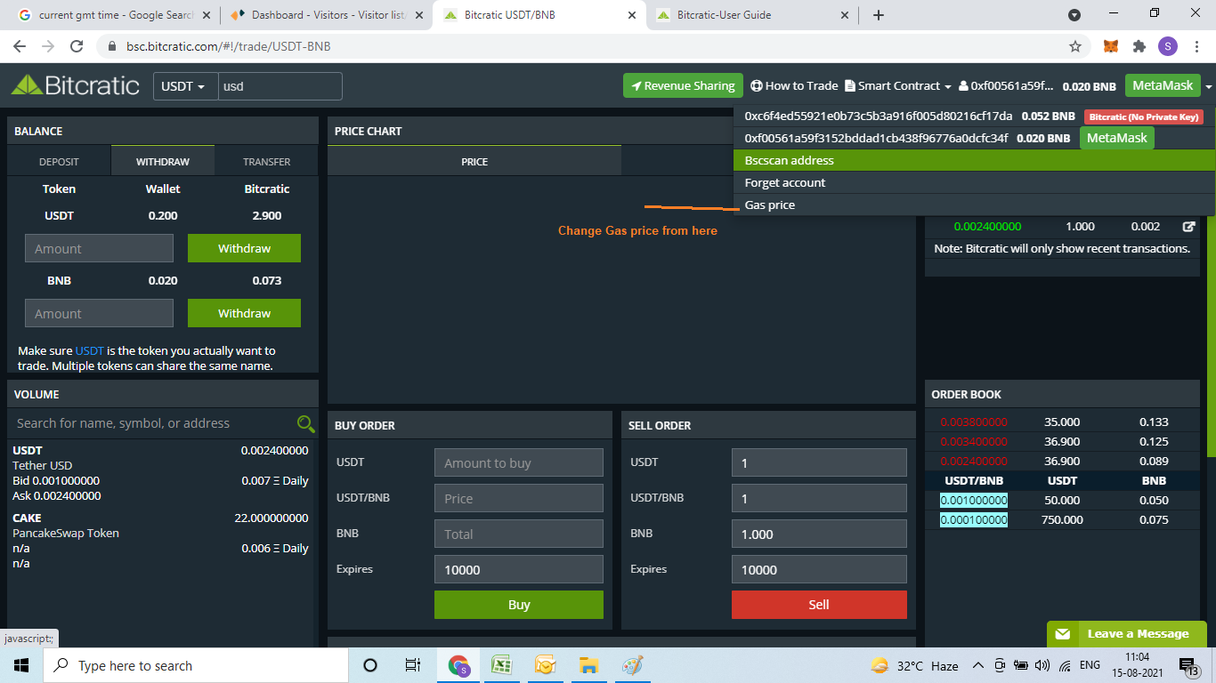Reload the page
The width and height of the screenshot is (1216, 683).
(x=77, y=46)
